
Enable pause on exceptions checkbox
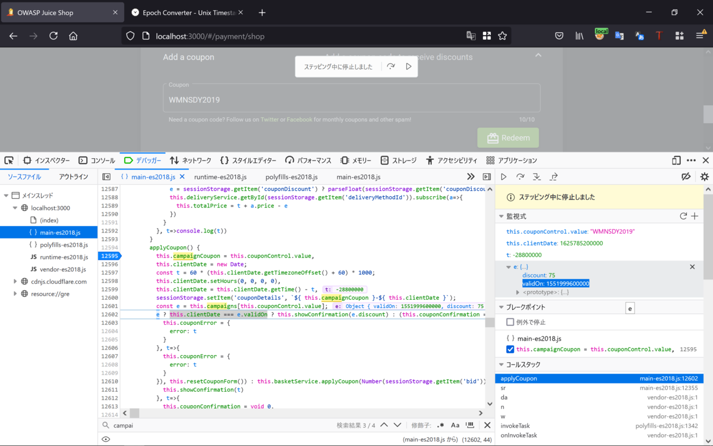(x=510, y=322)
